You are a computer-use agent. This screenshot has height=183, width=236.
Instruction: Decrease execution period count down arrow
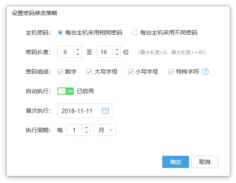point(86,133)
